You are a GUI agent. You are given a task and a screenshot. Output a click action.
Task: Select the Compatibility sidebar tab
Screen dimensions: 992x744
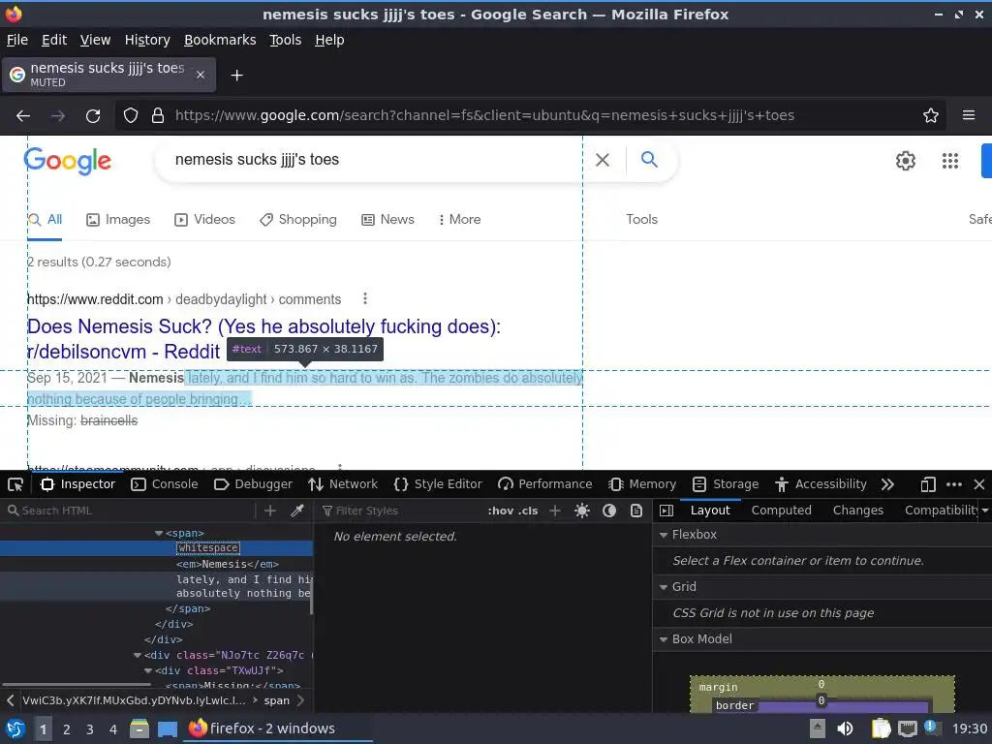(x=941, y=511)
